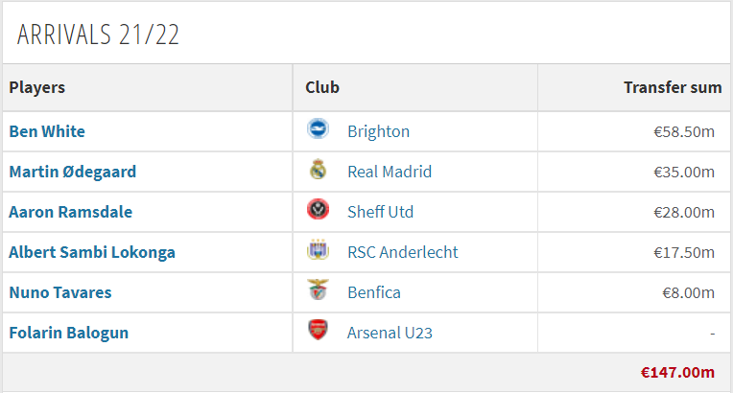Open Martin Ødegaard's player page
This screenshot has height=393, width=733.
[x=73, y=172]
